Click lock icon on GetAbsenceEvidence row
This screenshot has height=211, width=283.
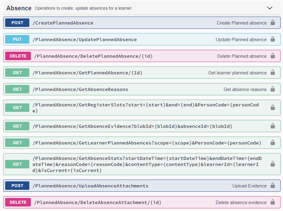coord(273,126)
